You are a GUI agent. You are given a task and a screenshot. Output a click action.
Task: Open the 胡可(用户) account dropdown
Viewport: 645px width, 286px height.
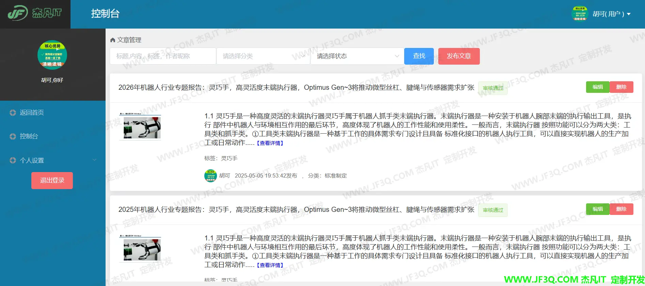coord(612,14)
